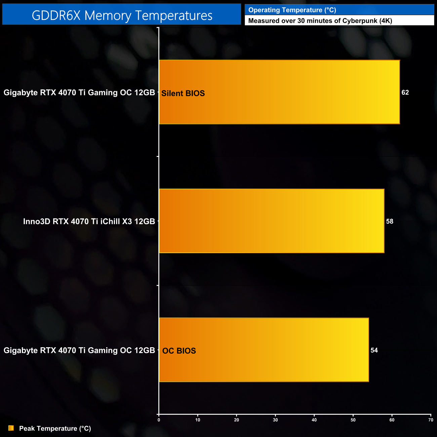
Task: Click the "50" tick label on the x-axis
Action: click(x=353, y=420)
